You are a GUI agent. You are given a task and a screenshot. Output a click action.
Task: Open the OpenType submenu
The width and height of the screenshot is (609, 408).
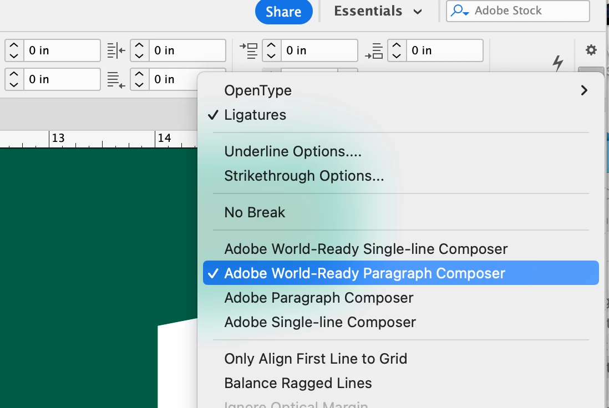(x=401, y=90)
